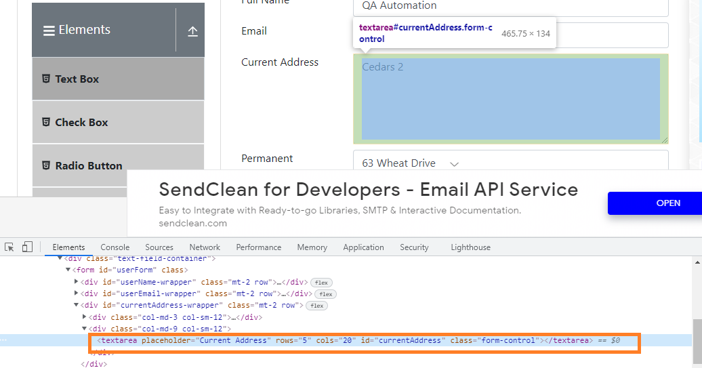This screenshot has width=702, height=368.
Task: Click the Email label
Action: [x=254, y=31]
